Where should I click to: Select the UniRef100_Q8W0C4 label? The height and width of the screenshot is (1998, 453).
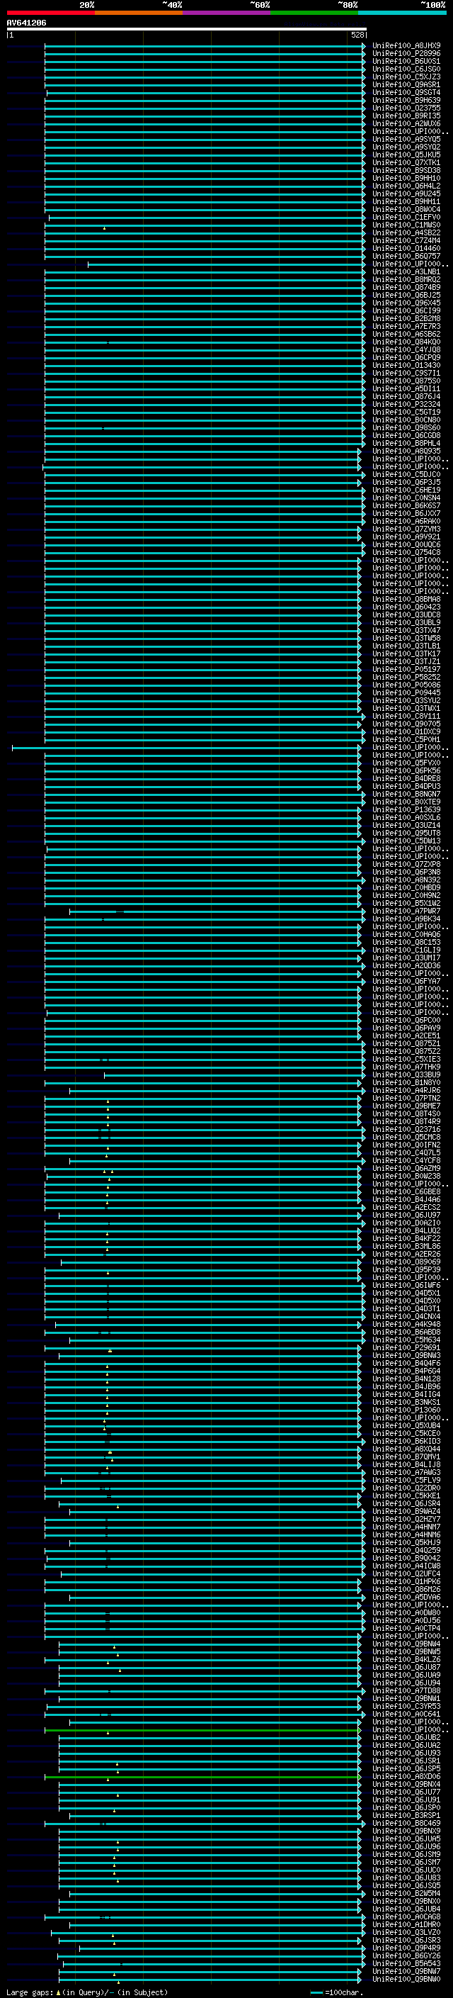click(x=406, y=209)
